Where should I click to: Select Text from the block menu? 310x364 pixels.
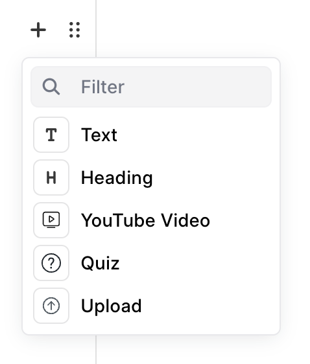tap(151, 135)
